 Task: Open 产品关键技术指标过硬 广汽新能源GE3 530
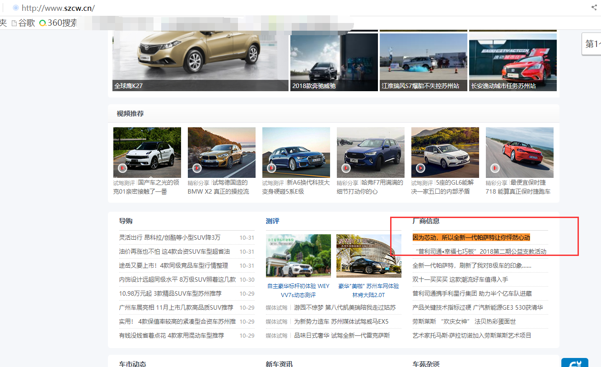[x=478, y=307]
